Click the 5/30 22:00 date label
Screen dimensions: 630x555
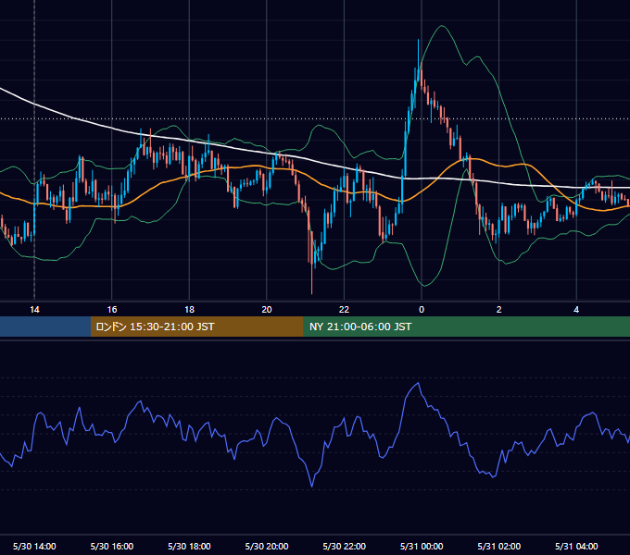[345, 546]
